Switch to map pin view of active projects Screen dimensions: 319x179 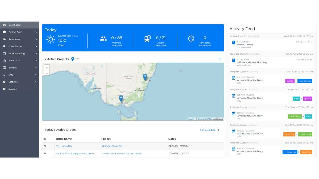tap(73, 59)
